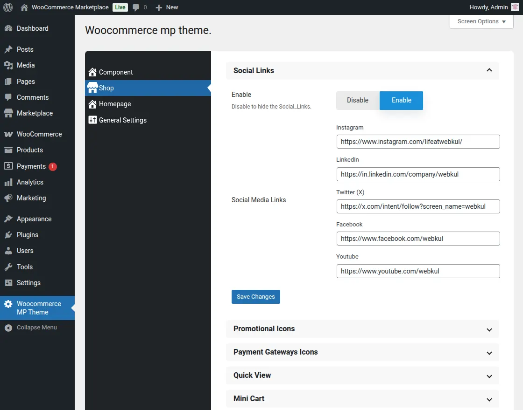523x410 pixels.
Task: Click the Appearance brush icon
Action: coord(8,219)
